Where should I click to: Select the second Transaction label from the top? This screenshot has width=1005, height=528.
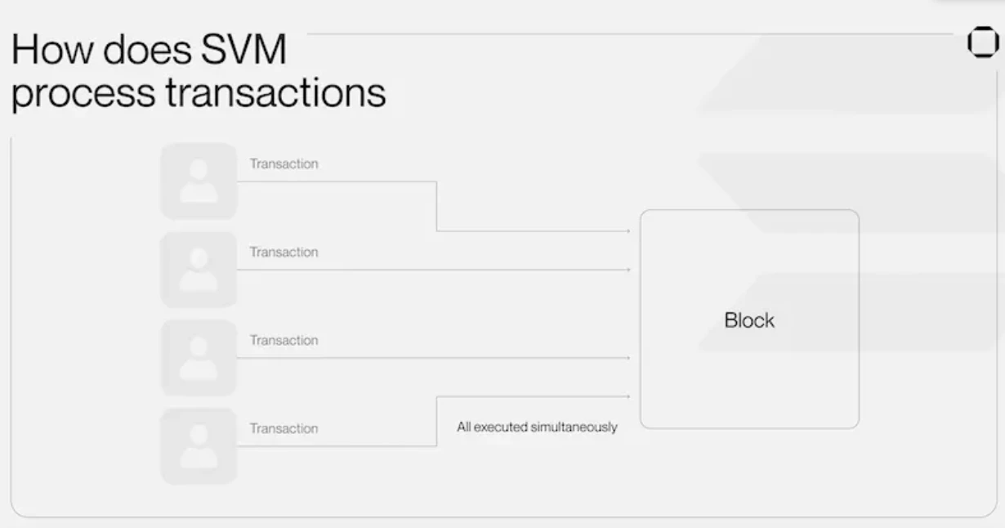284,252
